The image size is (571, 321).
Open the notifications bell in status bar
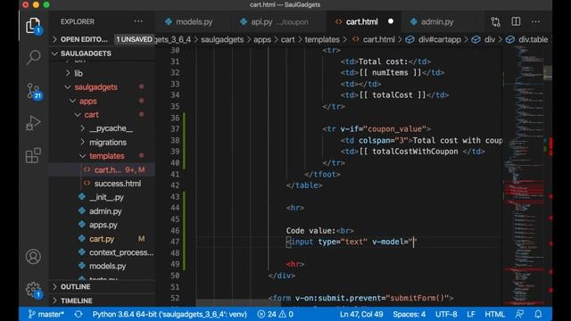(x=538, y=314)
